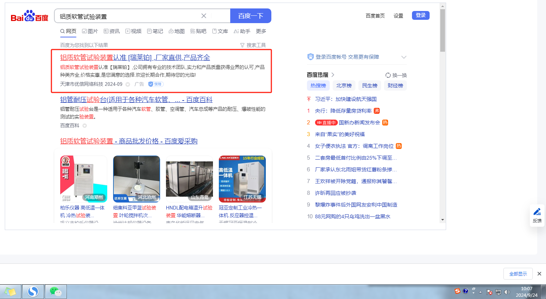The height and width of the screenshot is (299, 546).
Task: Click the 保障 shield badge on ad result
Action: (156, 84)
